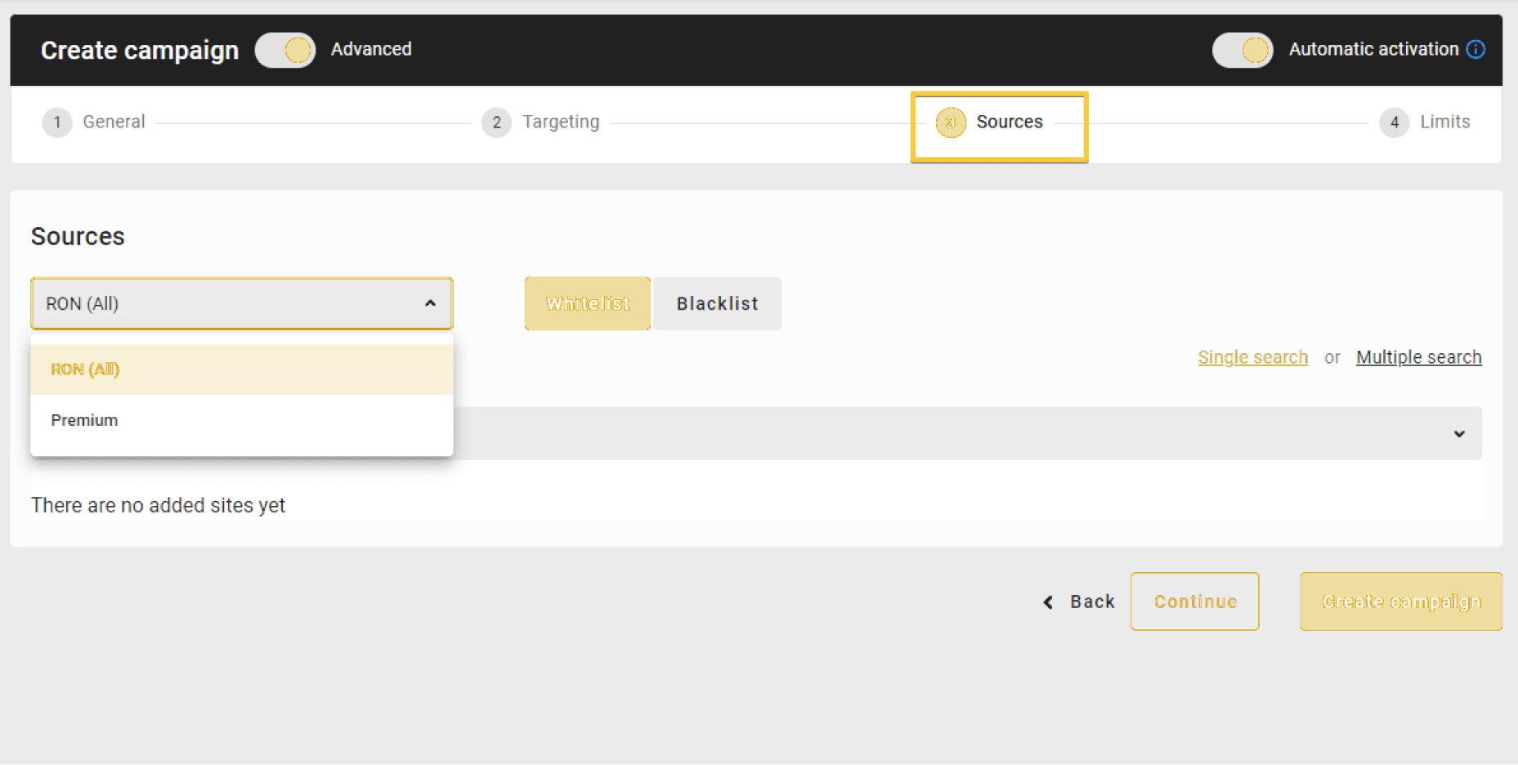1518x765 pixels.
Task: Click the step 2 Targeting number icon
Action: click(x=496, y=123)
